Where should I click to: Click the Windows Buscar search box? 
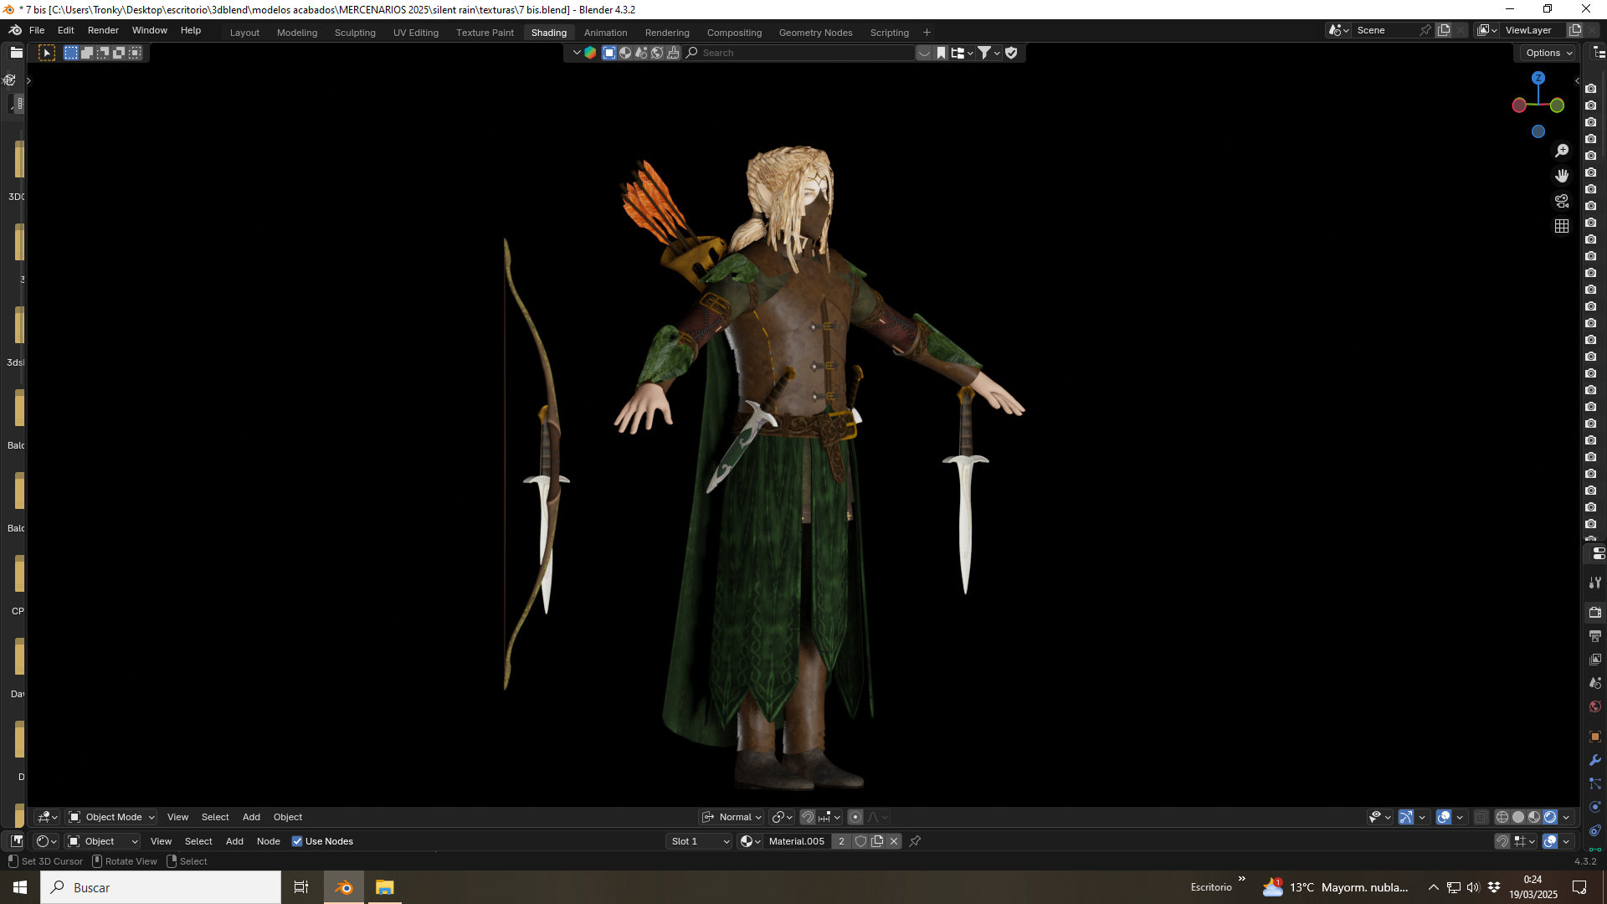pyautogui.click(x=161, y=887)
